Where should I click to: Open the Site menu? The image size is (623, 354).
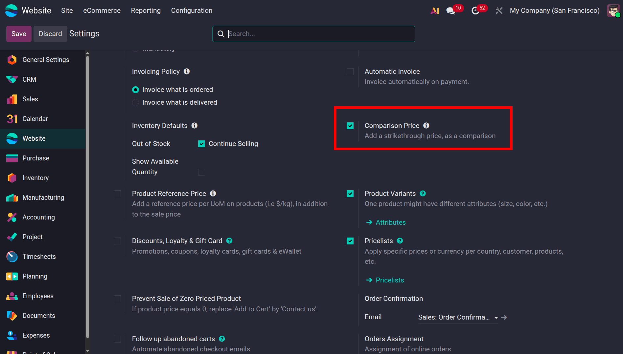tap(67, 10)
